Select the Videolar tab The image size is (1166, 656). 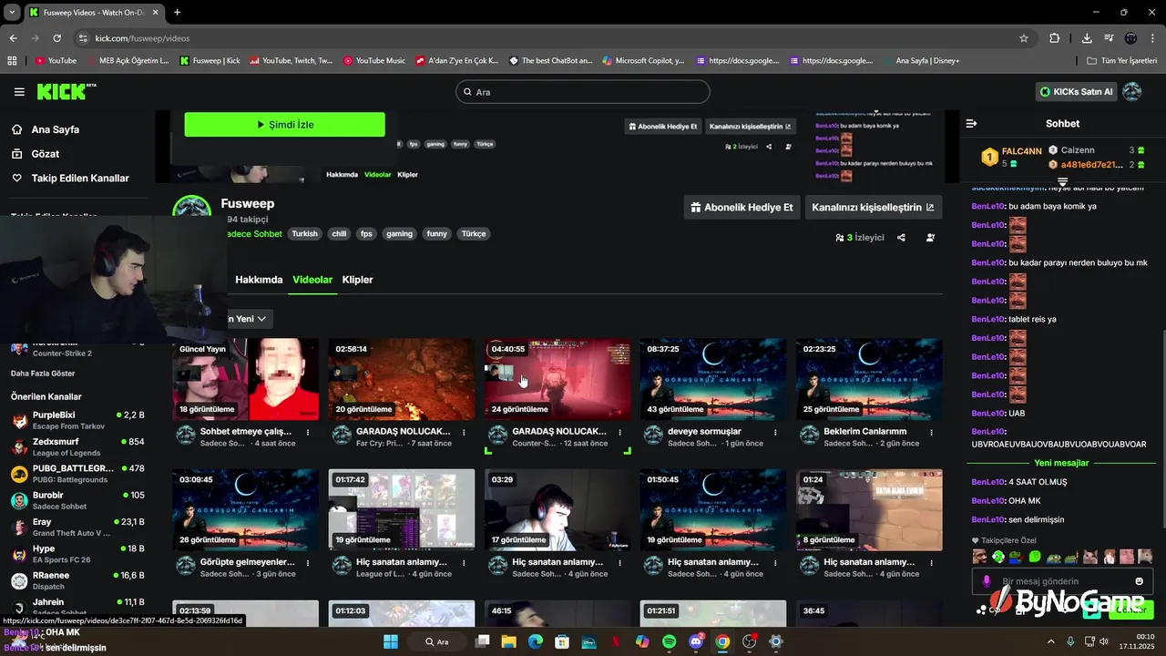(312, 280)
